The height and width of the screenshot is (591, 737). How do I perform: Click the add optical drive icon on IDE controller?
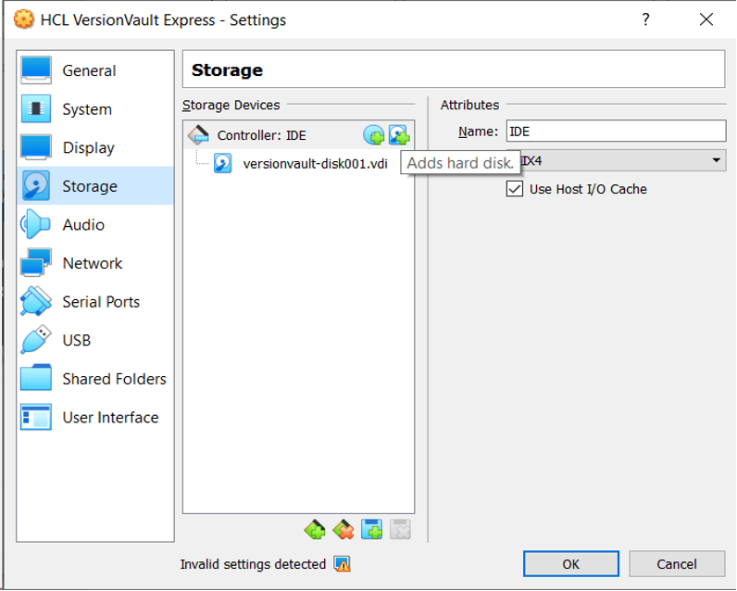tap(374, 135)
